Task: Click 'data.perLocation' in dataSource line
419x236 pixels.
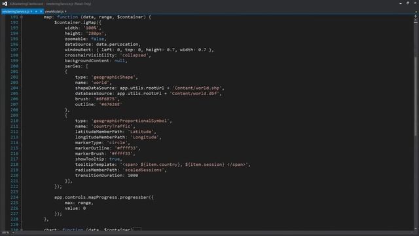Action: (117, 44)
